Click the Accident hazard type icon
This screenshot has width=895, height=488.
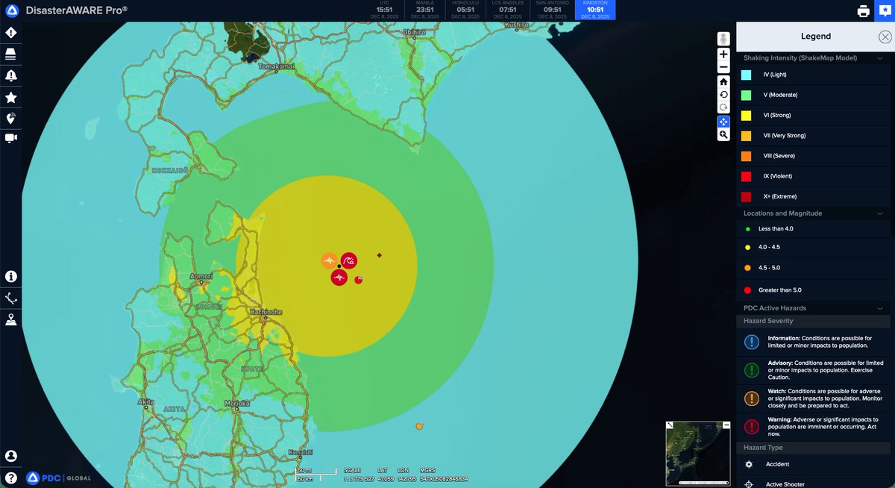[x=750, y=464]
